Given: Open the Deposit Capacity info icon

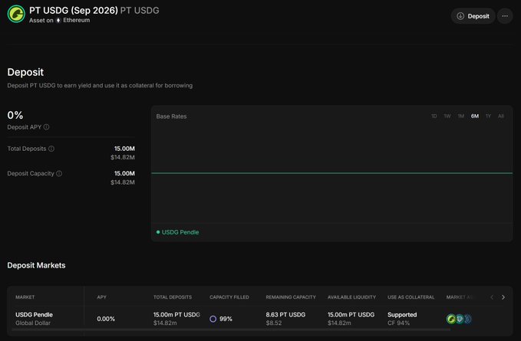Looking at the screenshot, I should coord(59,173).
